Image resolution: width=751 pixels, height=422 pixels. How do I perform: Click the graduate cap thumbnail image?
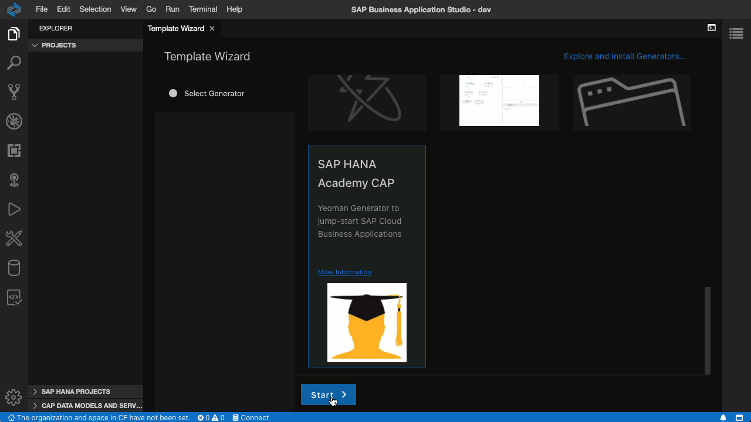[x=367, y=322]
